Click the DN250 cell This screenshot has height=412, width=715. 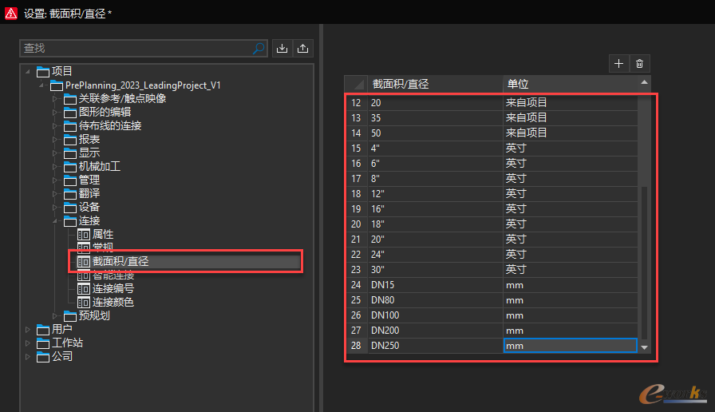point(435,346)
